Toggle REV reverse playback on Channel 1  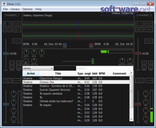pyautogui.click(x=17, y=30)
